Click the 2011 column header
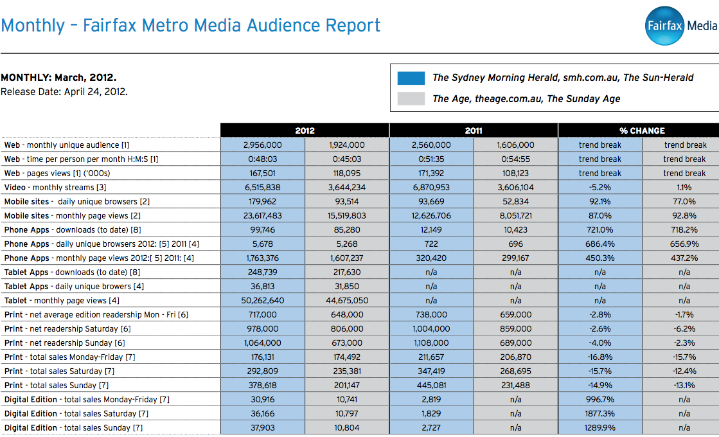719x437 pixels. click(x=474, y=130)
